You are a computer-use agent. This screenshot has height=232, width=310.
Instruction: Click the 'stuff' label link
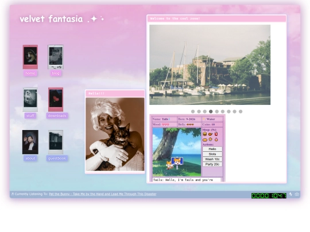(x=30, y=116)
